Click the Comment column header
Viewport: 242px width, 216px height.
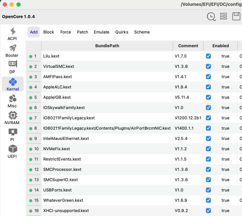[x=188, y=46]
